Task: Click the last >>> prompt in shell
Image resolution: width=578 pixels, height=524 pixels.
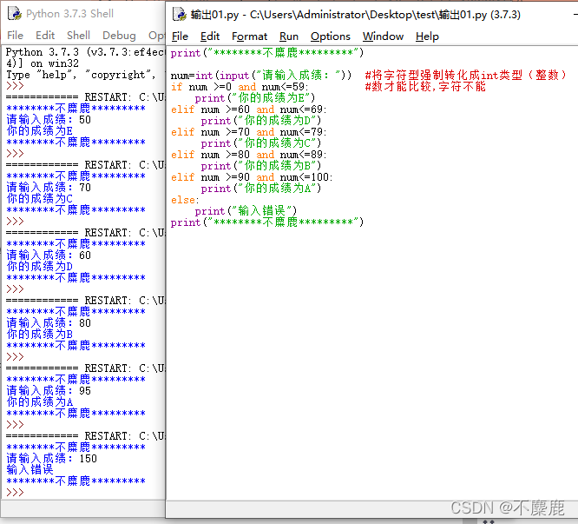Action: coord(15,493)
